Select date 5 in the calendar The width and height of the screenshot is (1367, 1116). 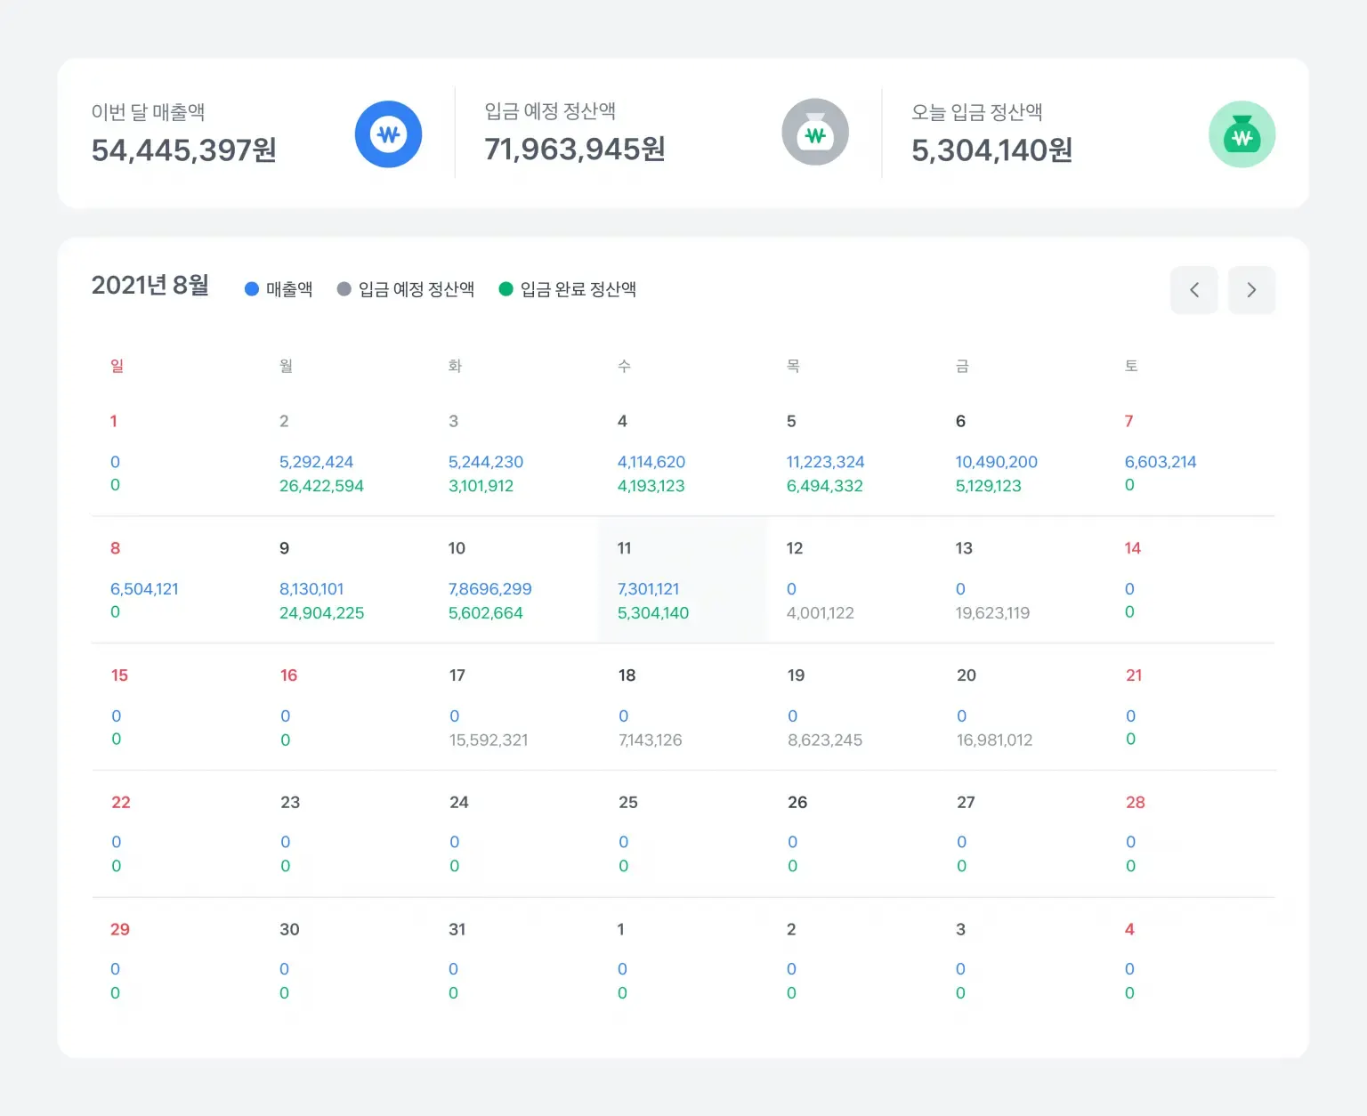tap(791, 421)
